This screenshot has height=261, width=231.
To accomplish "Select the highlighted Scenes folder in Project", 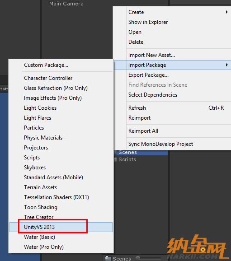I will pos(127,153).
